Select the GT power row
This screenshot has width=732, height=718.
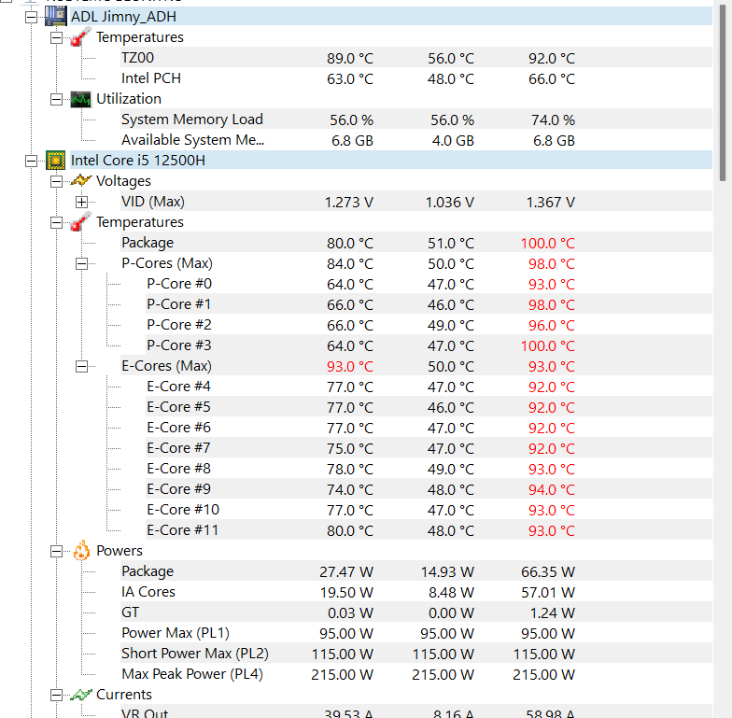click(416, 612)
